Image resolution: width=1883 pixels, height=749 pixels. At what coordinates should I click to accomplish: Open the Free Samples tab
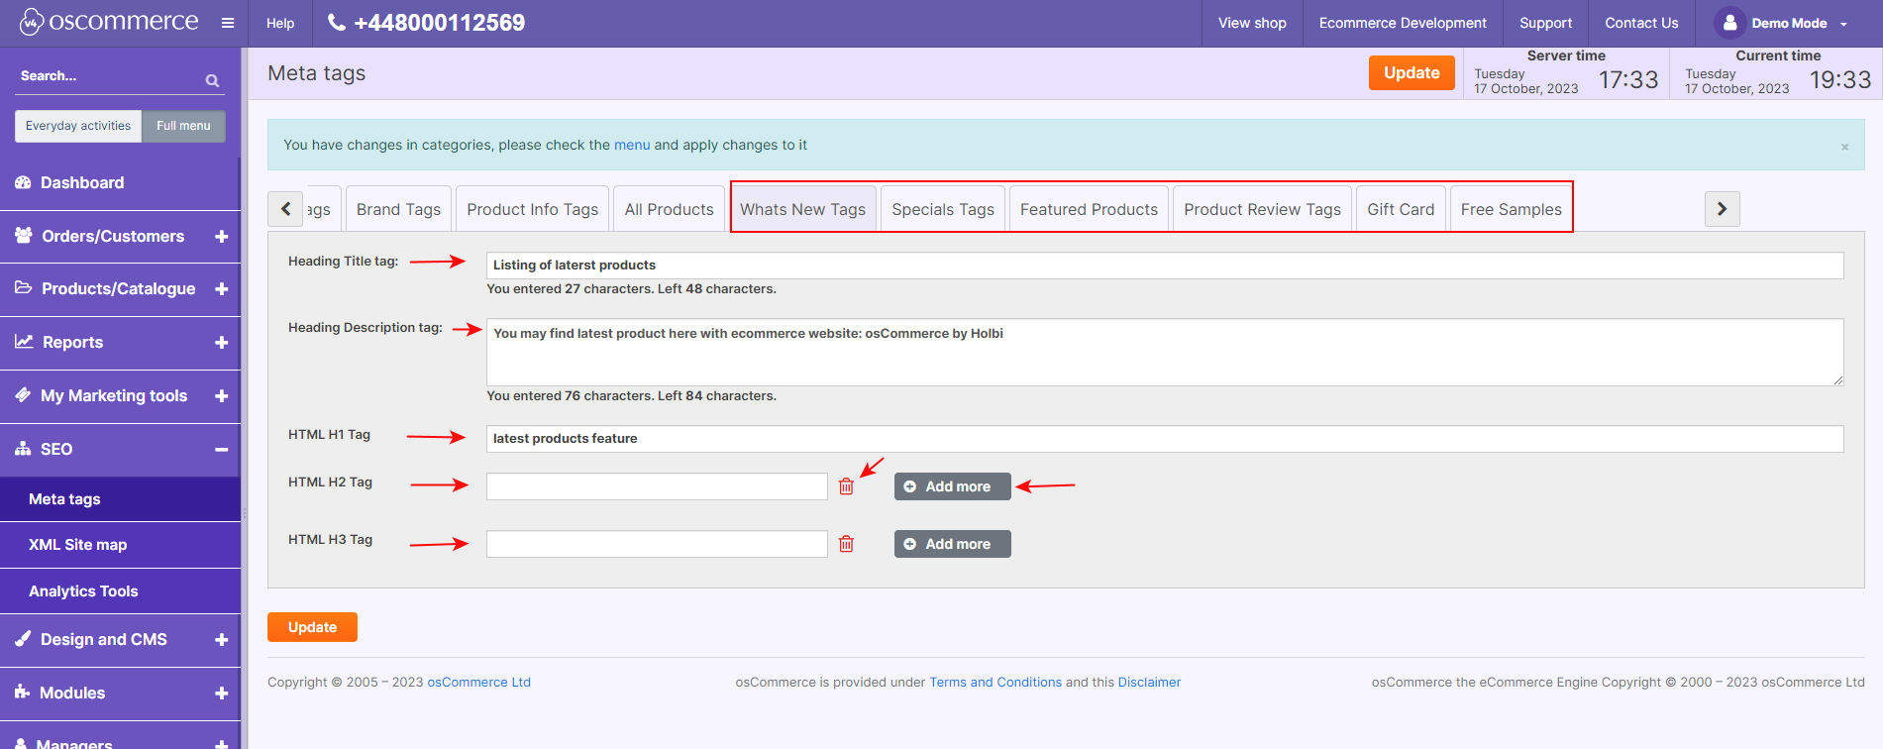[1512, 209]
